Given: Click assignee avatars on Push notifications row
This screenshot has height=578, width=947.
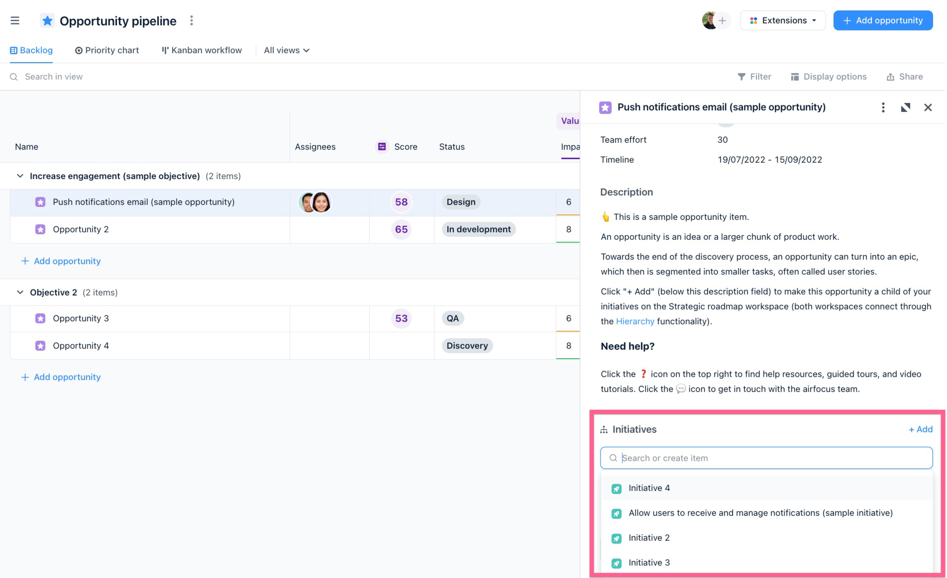Looking at the screenshot, I should coord(315,202).
